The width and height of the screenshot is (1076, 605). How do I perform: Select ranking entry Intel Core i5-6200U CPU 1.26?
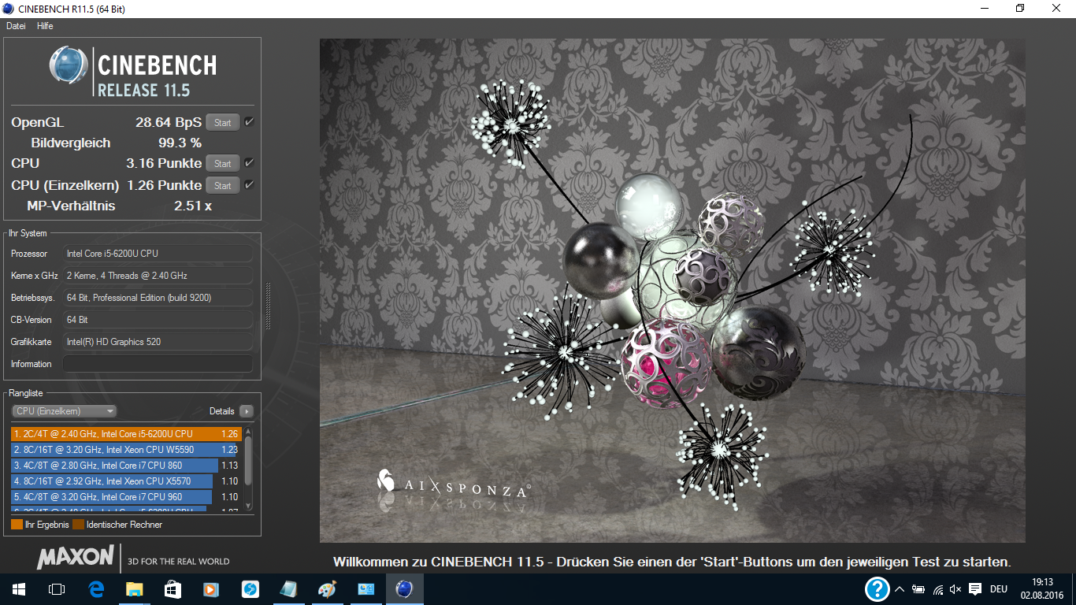126,434
